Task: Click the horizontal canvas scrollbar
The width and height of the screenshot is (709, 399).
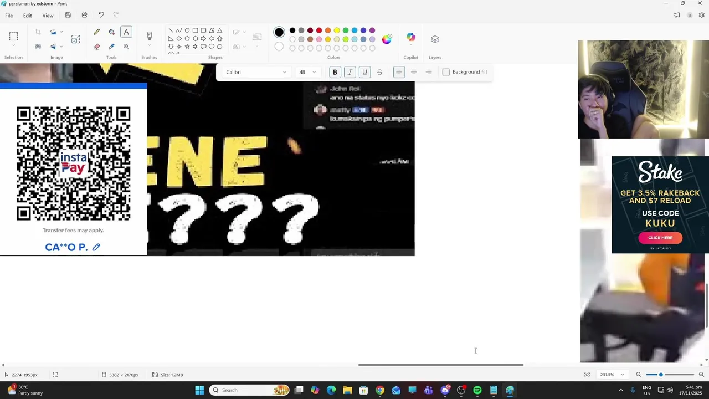Action: pyautogui.click(x=440, y=365)
